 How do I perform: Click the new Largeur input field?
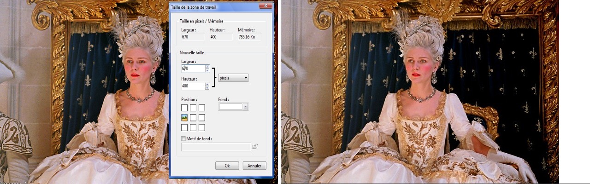(x=193, y=68)
